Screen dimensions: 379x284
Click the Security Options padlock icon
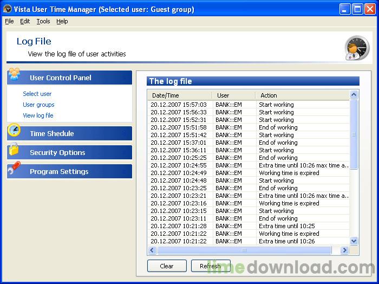14,149
